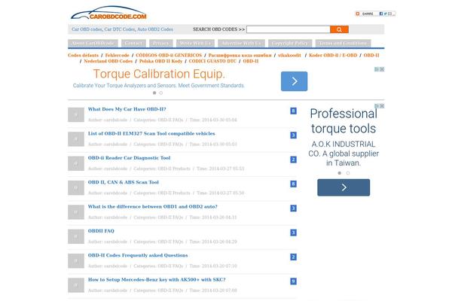This screenshot has height=301, width=452.
Task: Open comment count on Mercedes-Benz key post
Action: point(293,281)
